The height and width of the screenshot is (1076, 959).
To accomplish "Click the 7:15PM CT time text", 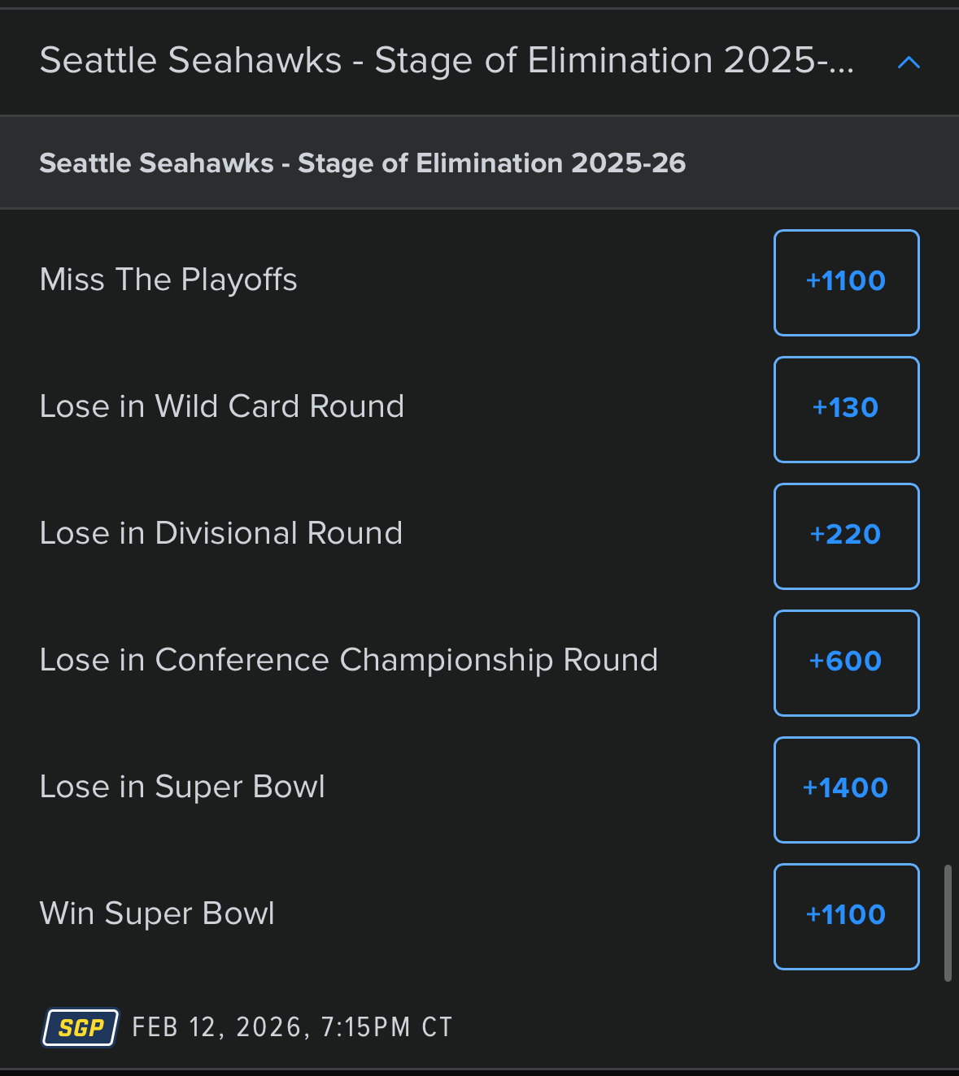I will (386, 1027).
